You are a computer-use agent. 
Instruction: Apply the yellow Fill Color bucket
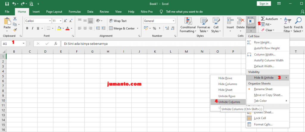pos(60,28)
